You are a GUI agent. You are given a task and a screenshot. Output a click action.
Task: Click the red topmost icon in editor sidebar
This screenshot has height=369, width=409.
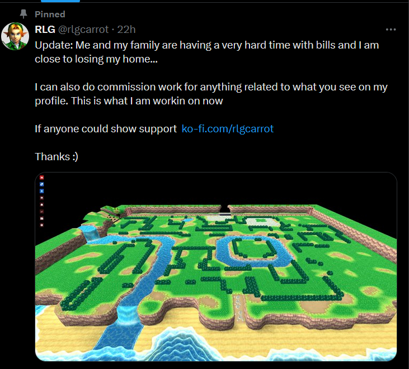(42, 178)
